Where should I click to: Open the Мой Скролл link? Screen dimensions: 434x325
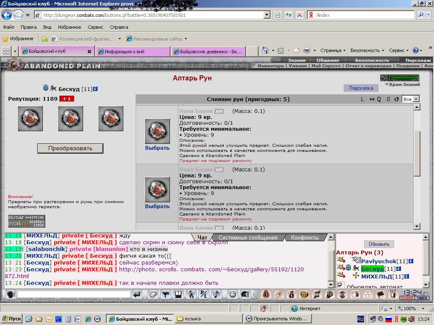click(x=326, y=66)
